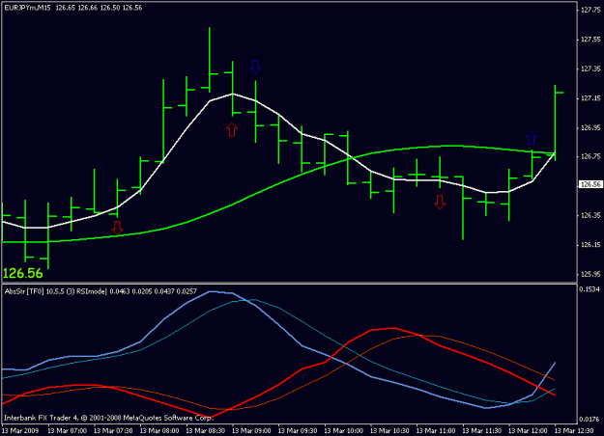Click the 126.75 price axis label

(x=590, y=156)
